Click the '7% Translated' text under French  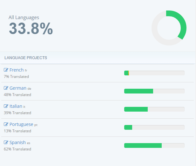(x=16, y=77)
